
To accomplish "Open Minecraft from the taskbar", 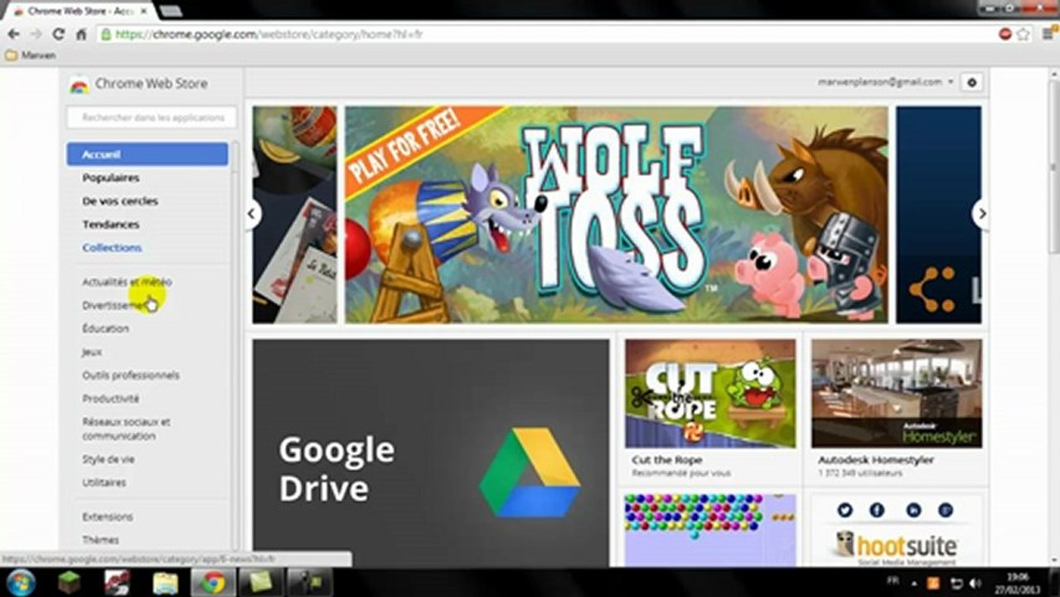I will tap(70, 583).
